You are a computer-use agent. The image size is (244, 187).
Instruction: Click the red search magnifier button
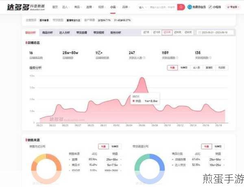(x=181, y=7)
